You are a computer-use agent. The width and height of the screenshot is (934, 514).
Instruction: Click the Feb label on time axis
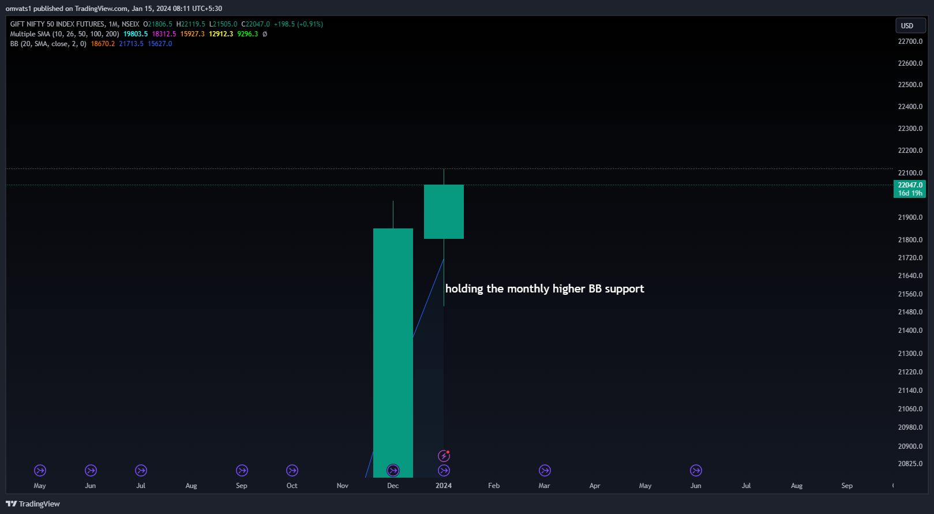coord(494,486)
